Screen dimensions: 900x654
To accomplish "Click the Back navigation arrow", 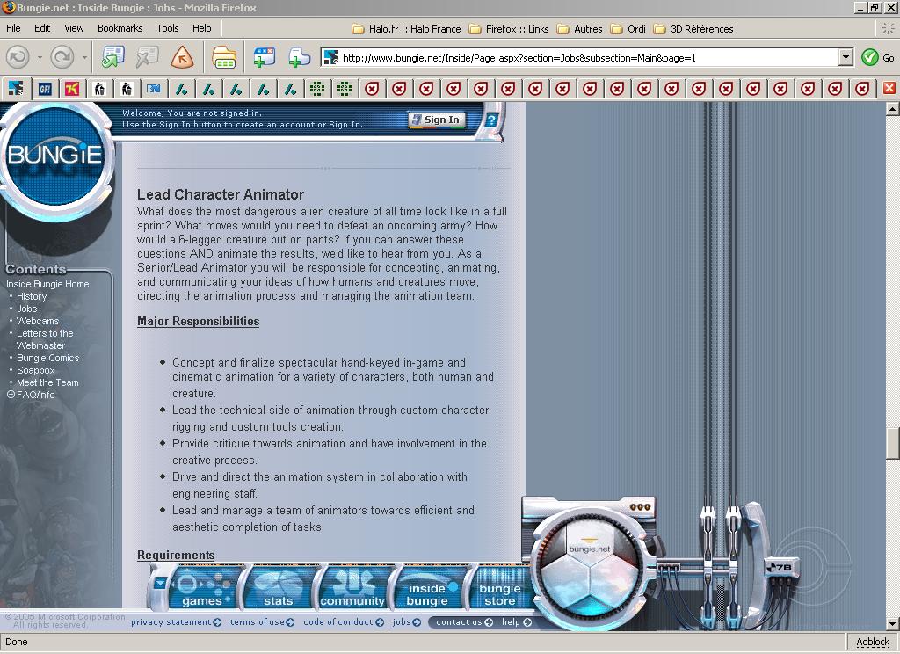I will pyautogui.click(x=18, y=57).
